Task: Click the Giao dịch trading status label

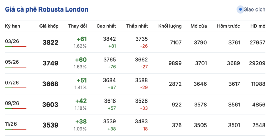Action: pyautogui.click(x=254, y=9)
